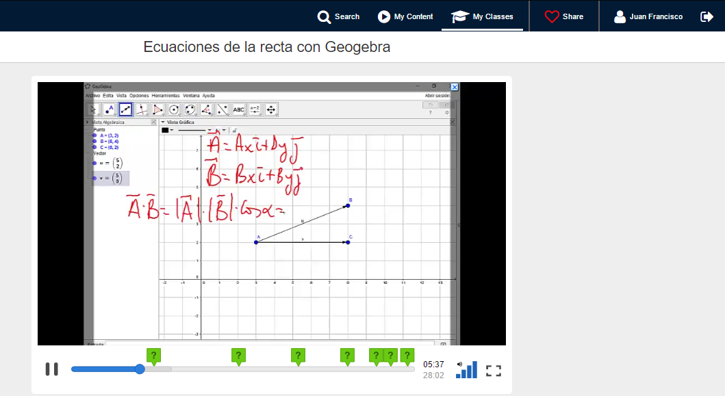725x396 pixels.
Task: Select the Reflect about line tool
Action: click(x=222, y=109)
